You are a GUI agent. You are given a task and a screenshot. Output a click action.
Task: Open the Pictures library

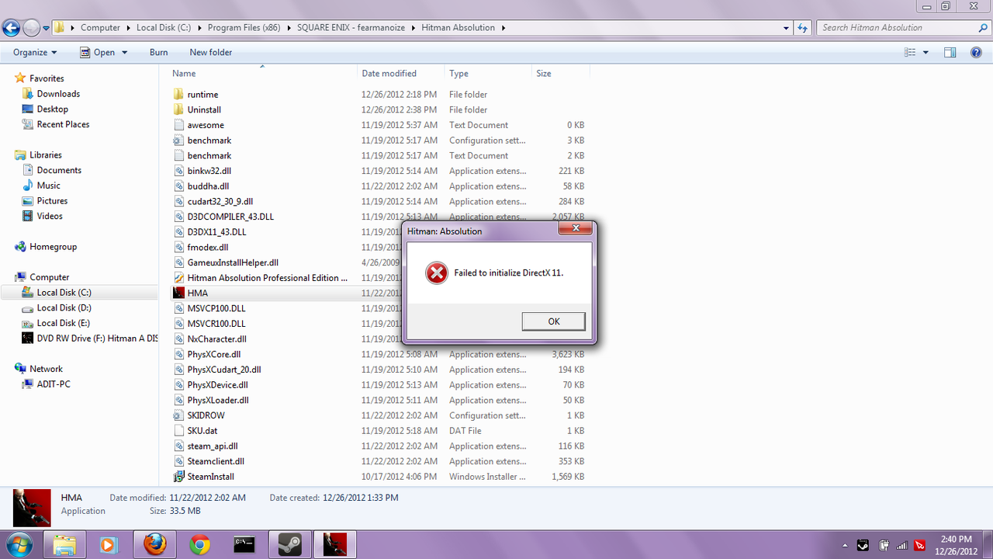52,201
